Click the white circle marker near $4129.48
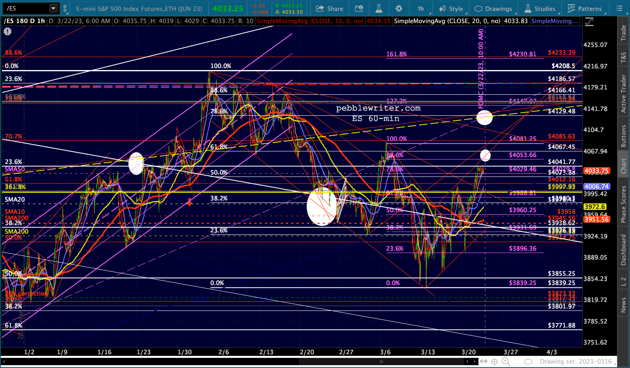Image resolution: width=630 pixels, height=368 pixels. 485,118
